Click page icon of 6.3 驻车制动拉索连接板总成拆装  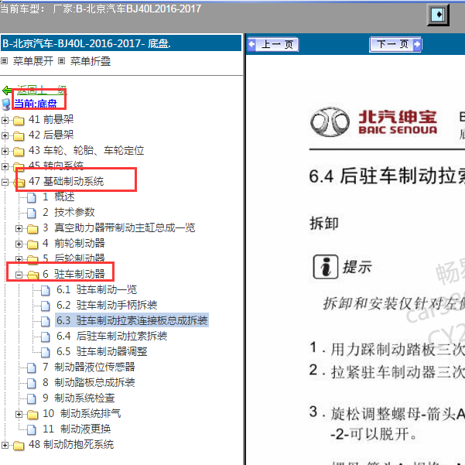(46, 321)
